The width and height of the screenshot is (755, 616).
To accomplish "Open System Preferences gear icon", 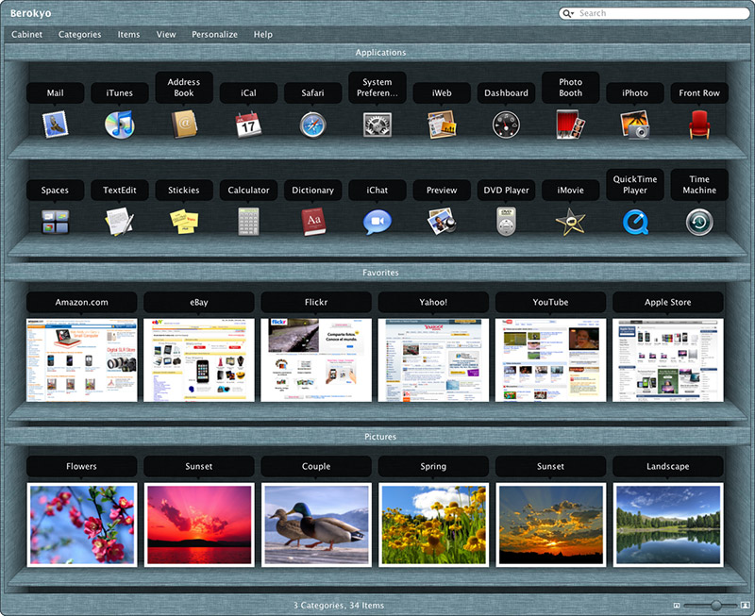I will (377, 125).
